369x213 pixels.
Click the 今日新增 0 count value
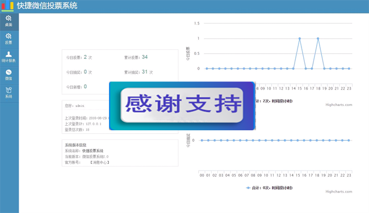point(85,87)
